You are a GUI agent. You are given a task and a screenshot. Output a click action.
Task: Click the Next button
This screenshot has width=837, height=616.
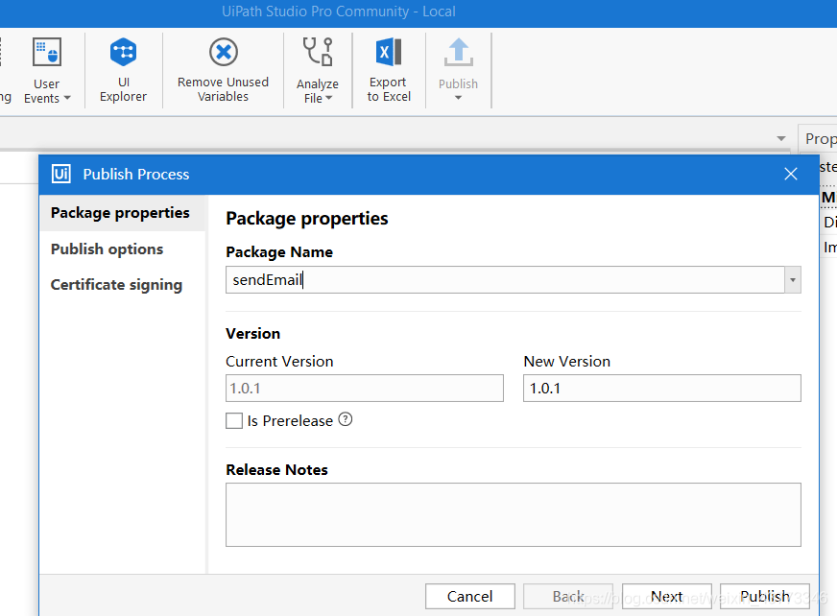666,596
